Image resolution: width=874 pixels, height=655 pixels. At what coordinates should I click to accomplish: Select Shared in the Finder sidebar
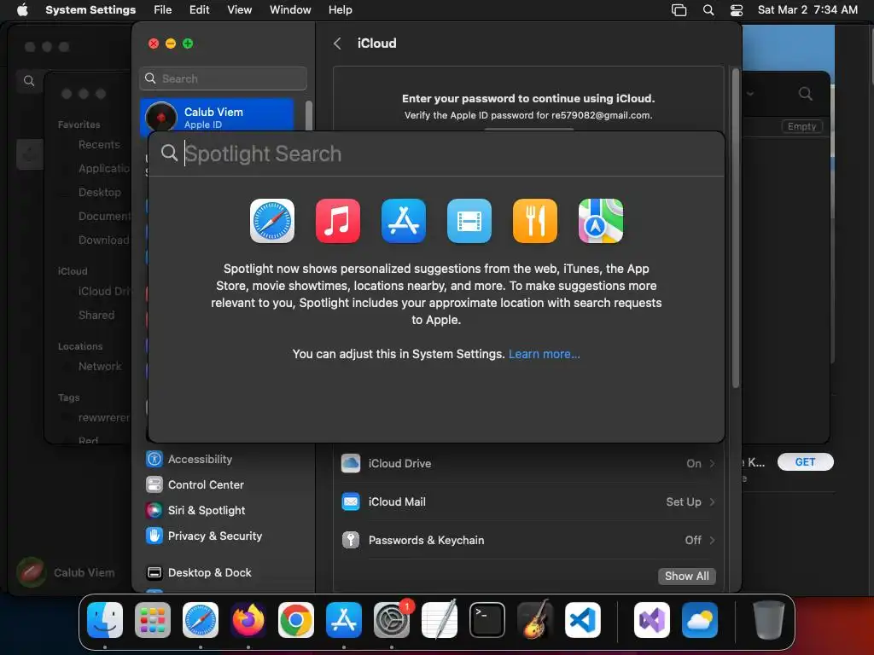pyautogui.click(x=96, y=316)
